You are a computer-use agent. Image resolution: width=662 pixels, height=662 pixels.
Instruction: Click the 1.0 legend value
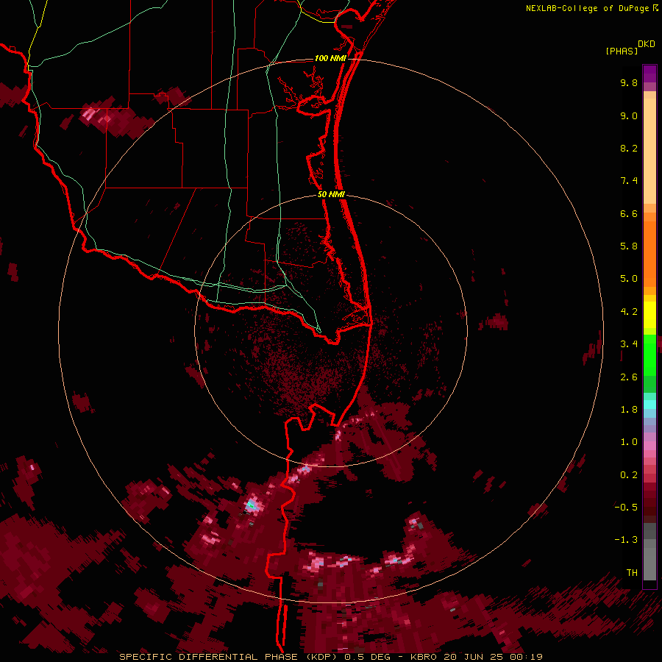click(x=629, y=442)
